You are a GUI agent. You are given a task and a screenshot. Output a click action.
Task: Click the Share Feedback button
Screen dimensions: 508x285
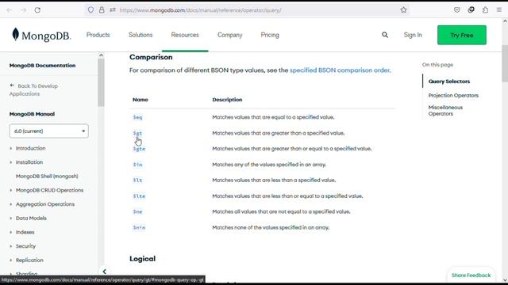(471, 275)
